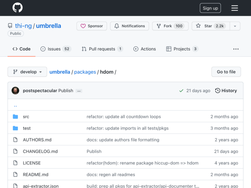Screen dimensions: 251x188
Task: Click the Go to file button
Action: (x=226, y=72)
